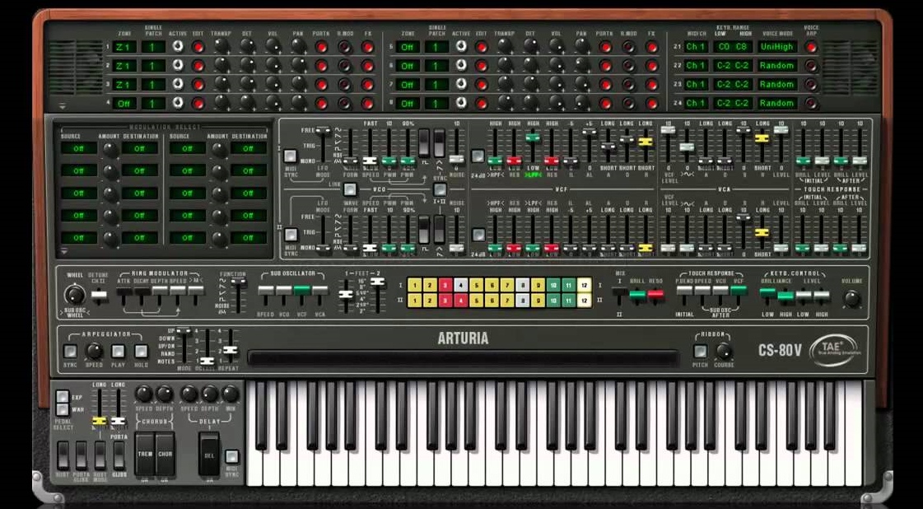The image size is (923, 509).
Task: Click the Voice Arp LED for row 21
Action: [811, 47]
